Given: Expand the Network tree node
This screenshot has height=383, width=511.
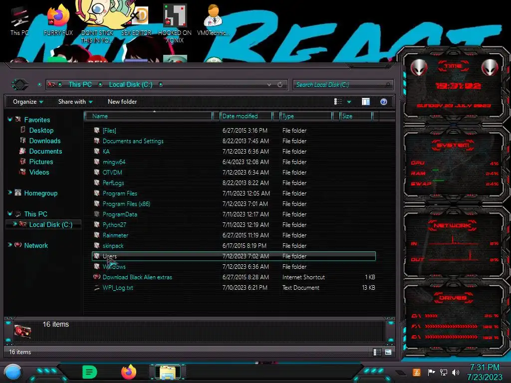Looking at the screenshot, I should pyautogui.click(x=10, y=245).
